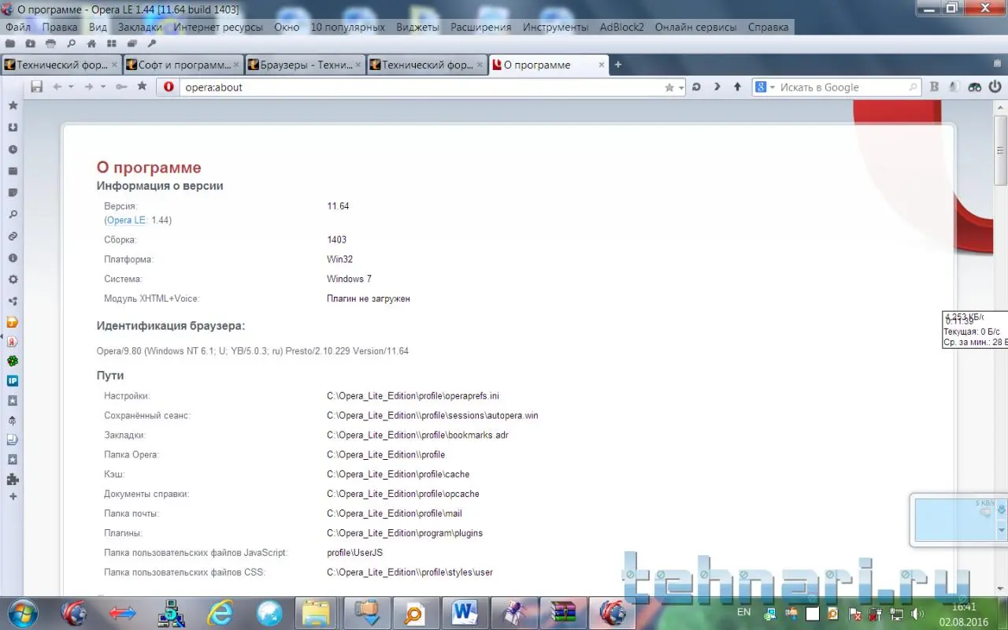Open the Файл menu

pos(18,27)
